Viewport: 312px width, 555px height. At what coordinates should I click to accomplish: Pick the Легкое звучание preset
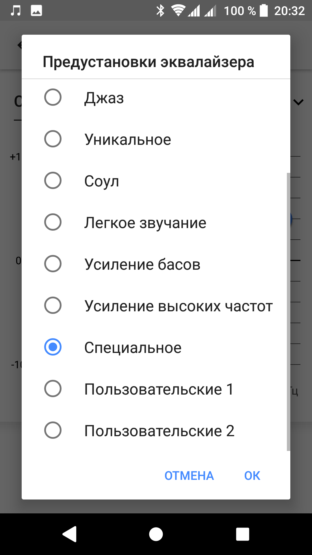[53, 222]
